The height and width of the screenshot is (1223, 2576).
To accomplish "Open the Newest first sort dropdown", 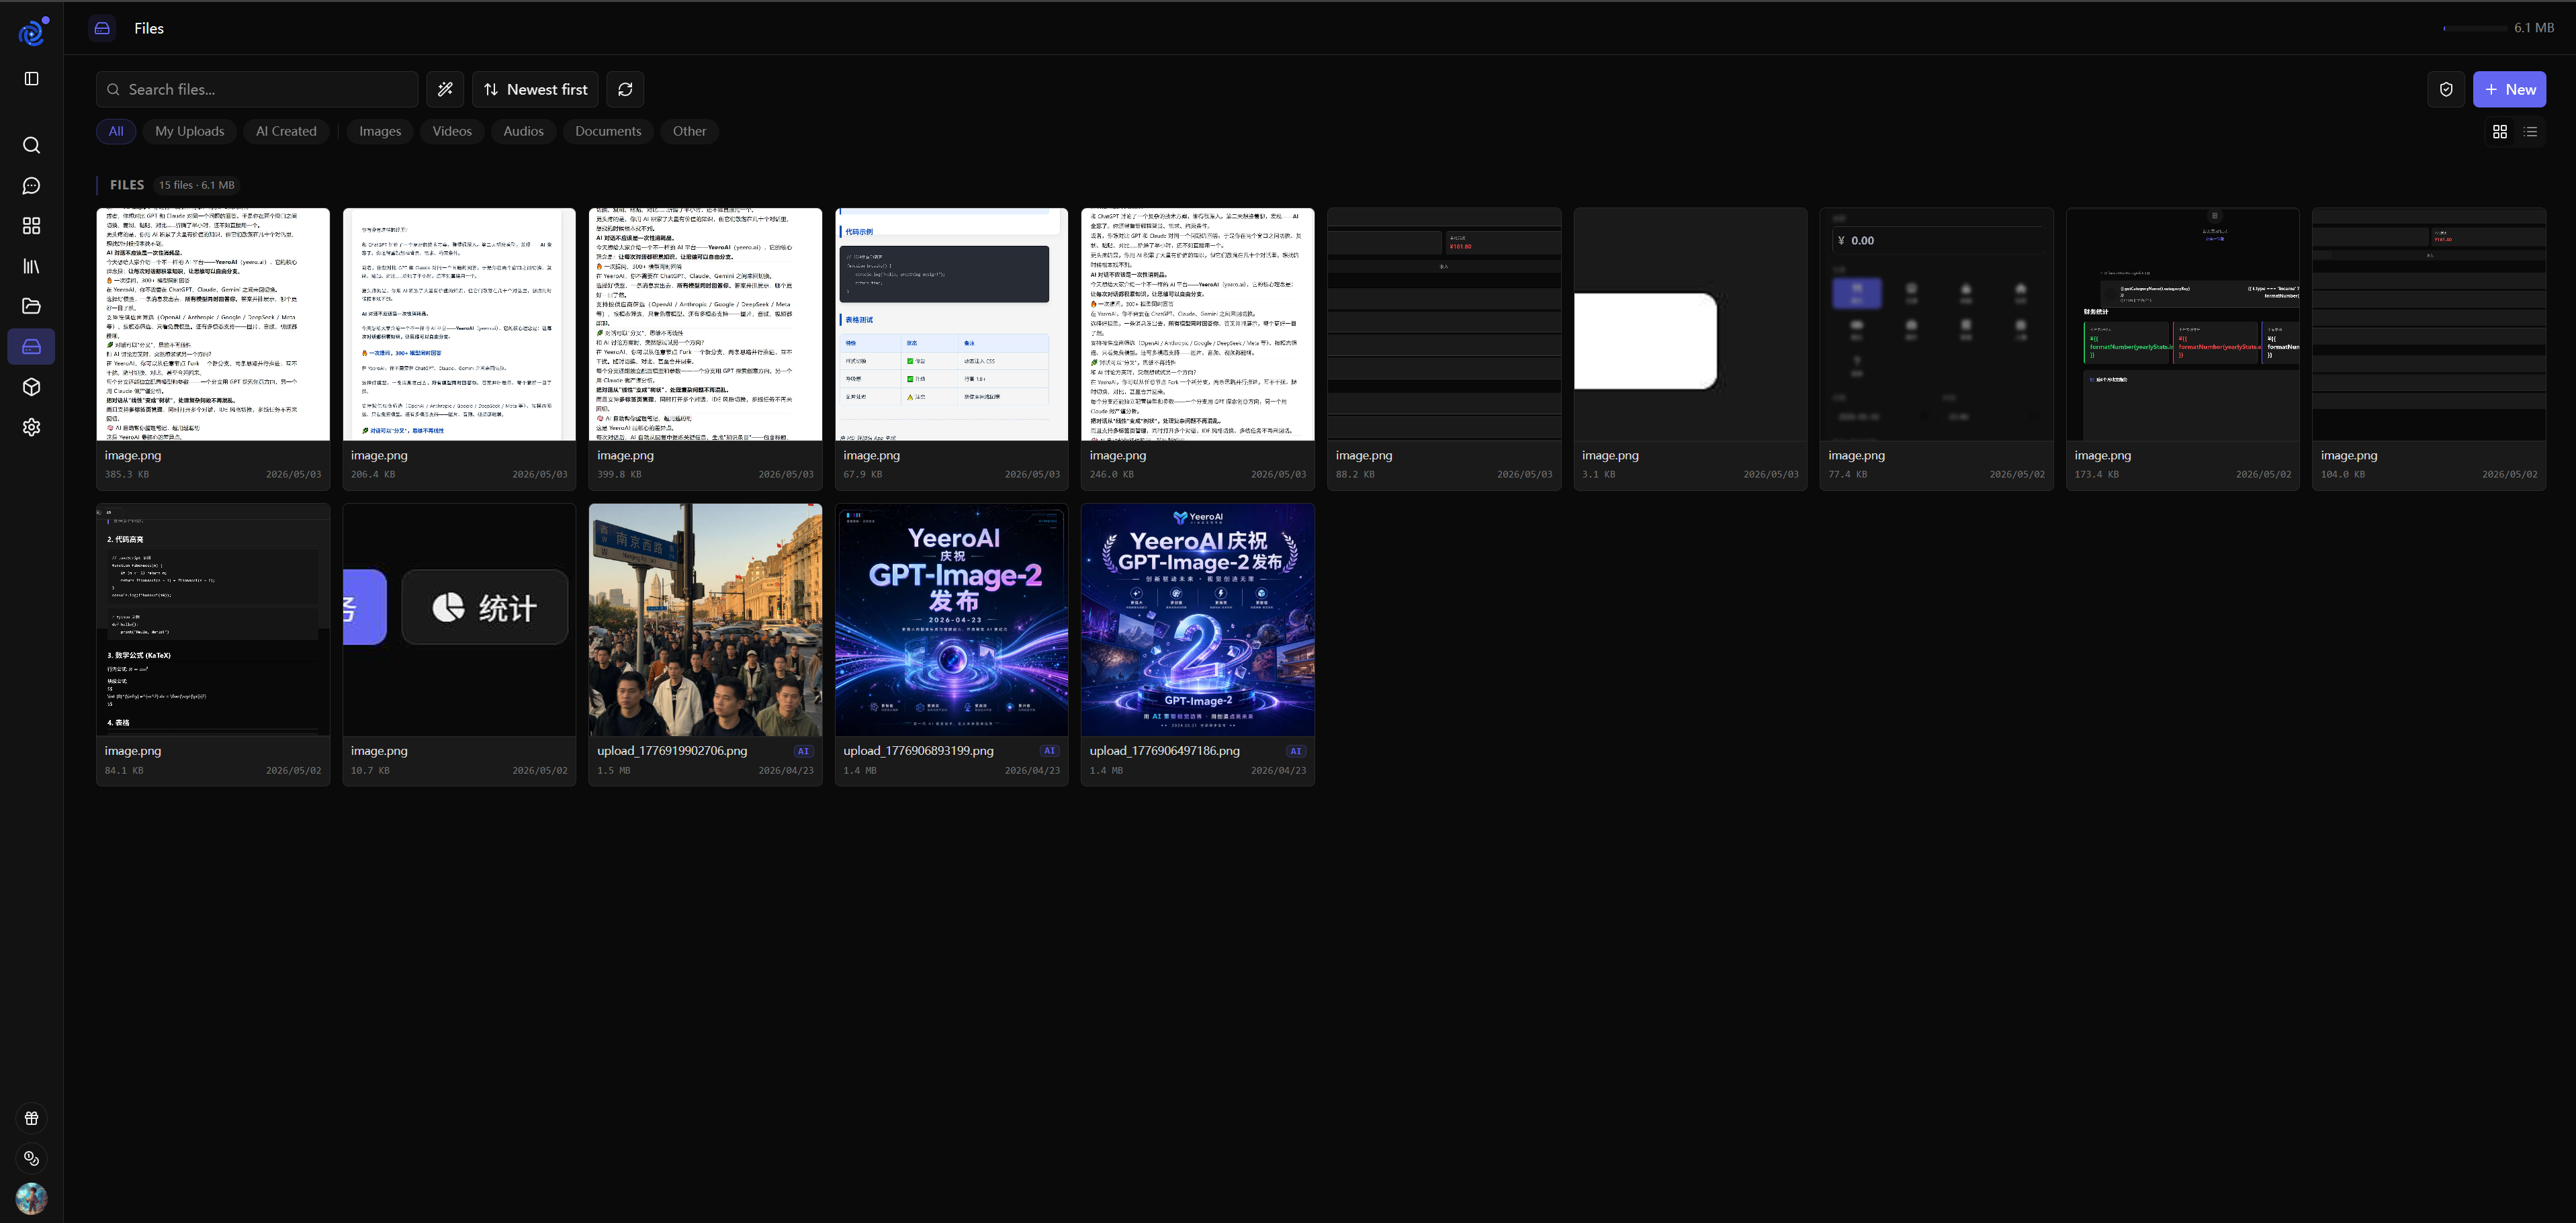I will pos(536,90).
